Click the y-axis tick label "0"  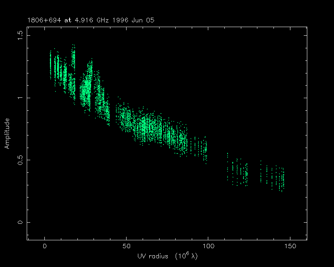pyautogui.click(x=20, y=222)
